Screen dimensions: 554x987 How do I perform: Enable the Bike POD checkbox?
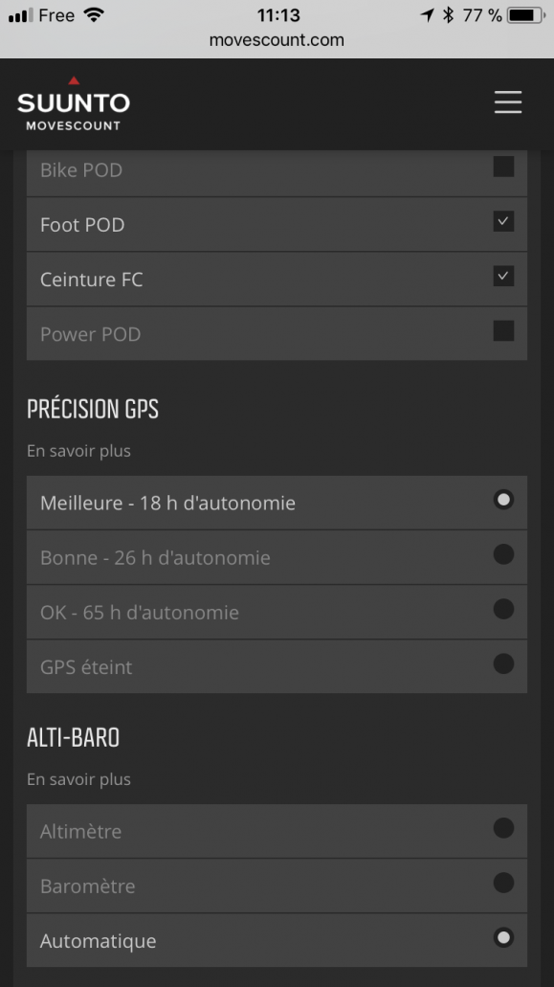tap(503, 168)
